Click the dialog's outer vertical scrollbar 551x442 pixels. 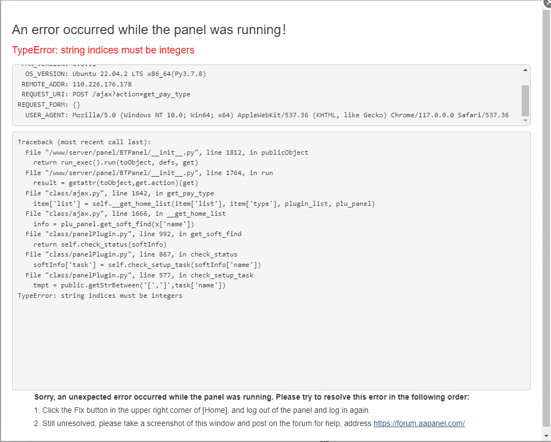[x=546, y=220]
